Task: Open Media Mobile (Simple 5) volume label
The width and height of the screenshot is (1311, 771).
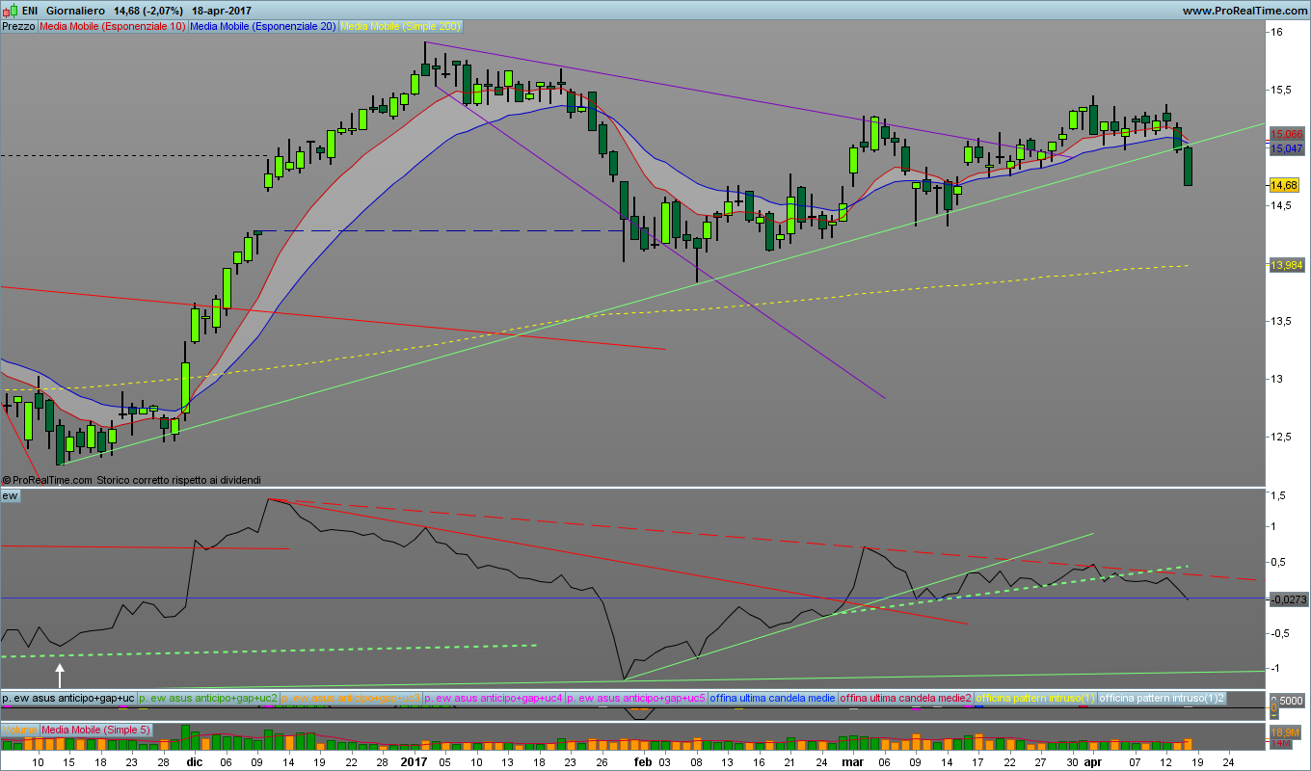Action: [95, 730]
